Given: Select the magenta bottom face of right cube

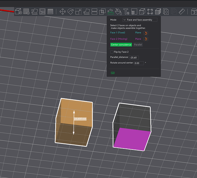Looking at the screenshot, I should click(x=132, y=139).
